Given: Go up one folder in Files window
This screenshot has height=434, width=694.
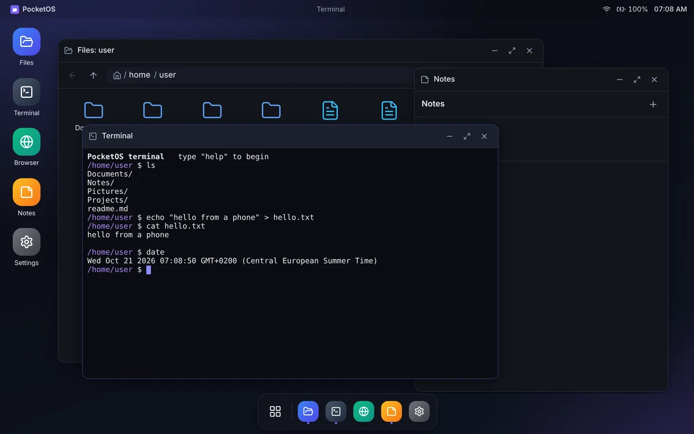Looking at the screenshot, I should 93,75.
